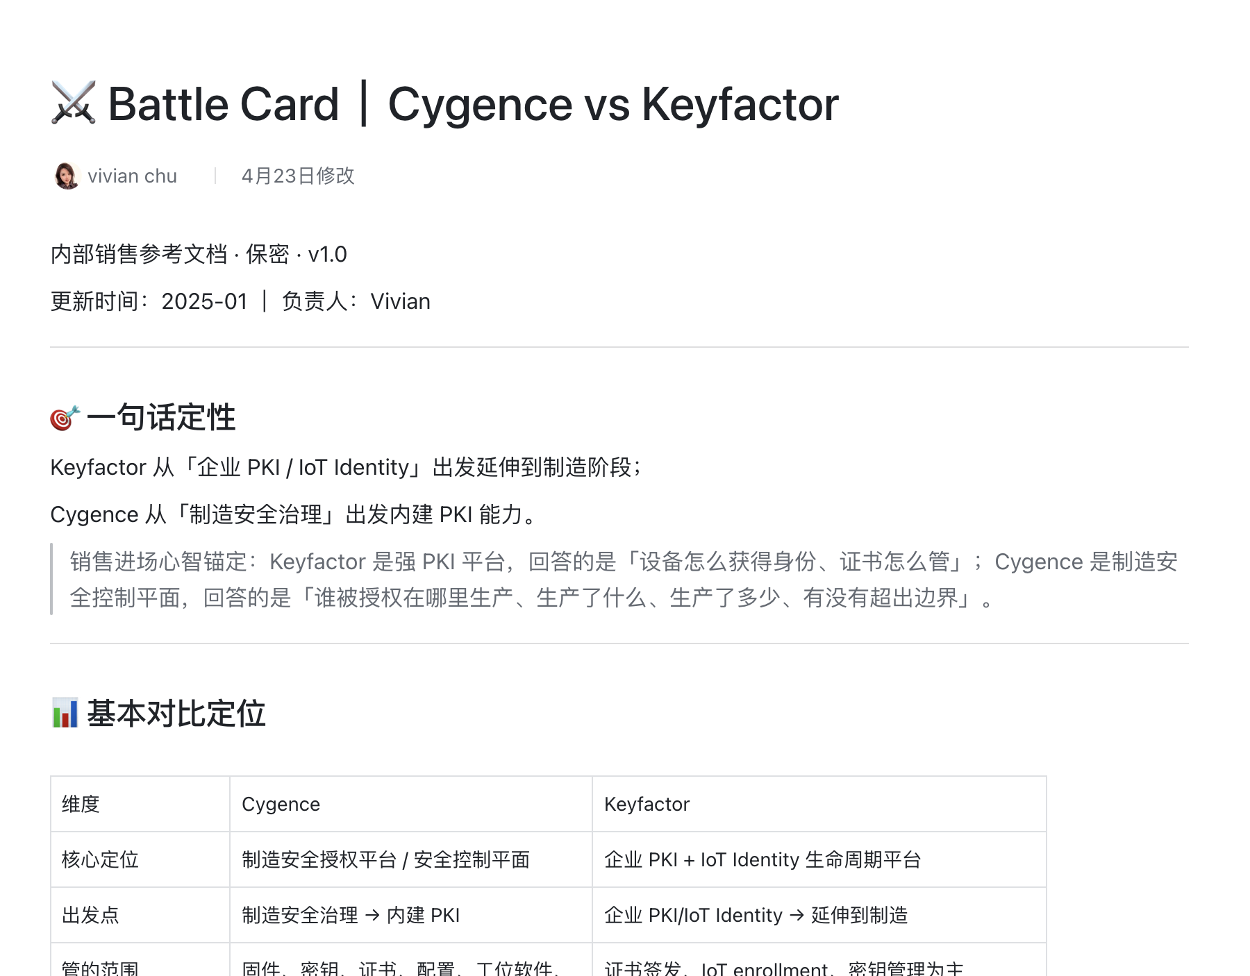Click the cell 制造安全治理 → 内建 PKI

[x=411, y=915]
